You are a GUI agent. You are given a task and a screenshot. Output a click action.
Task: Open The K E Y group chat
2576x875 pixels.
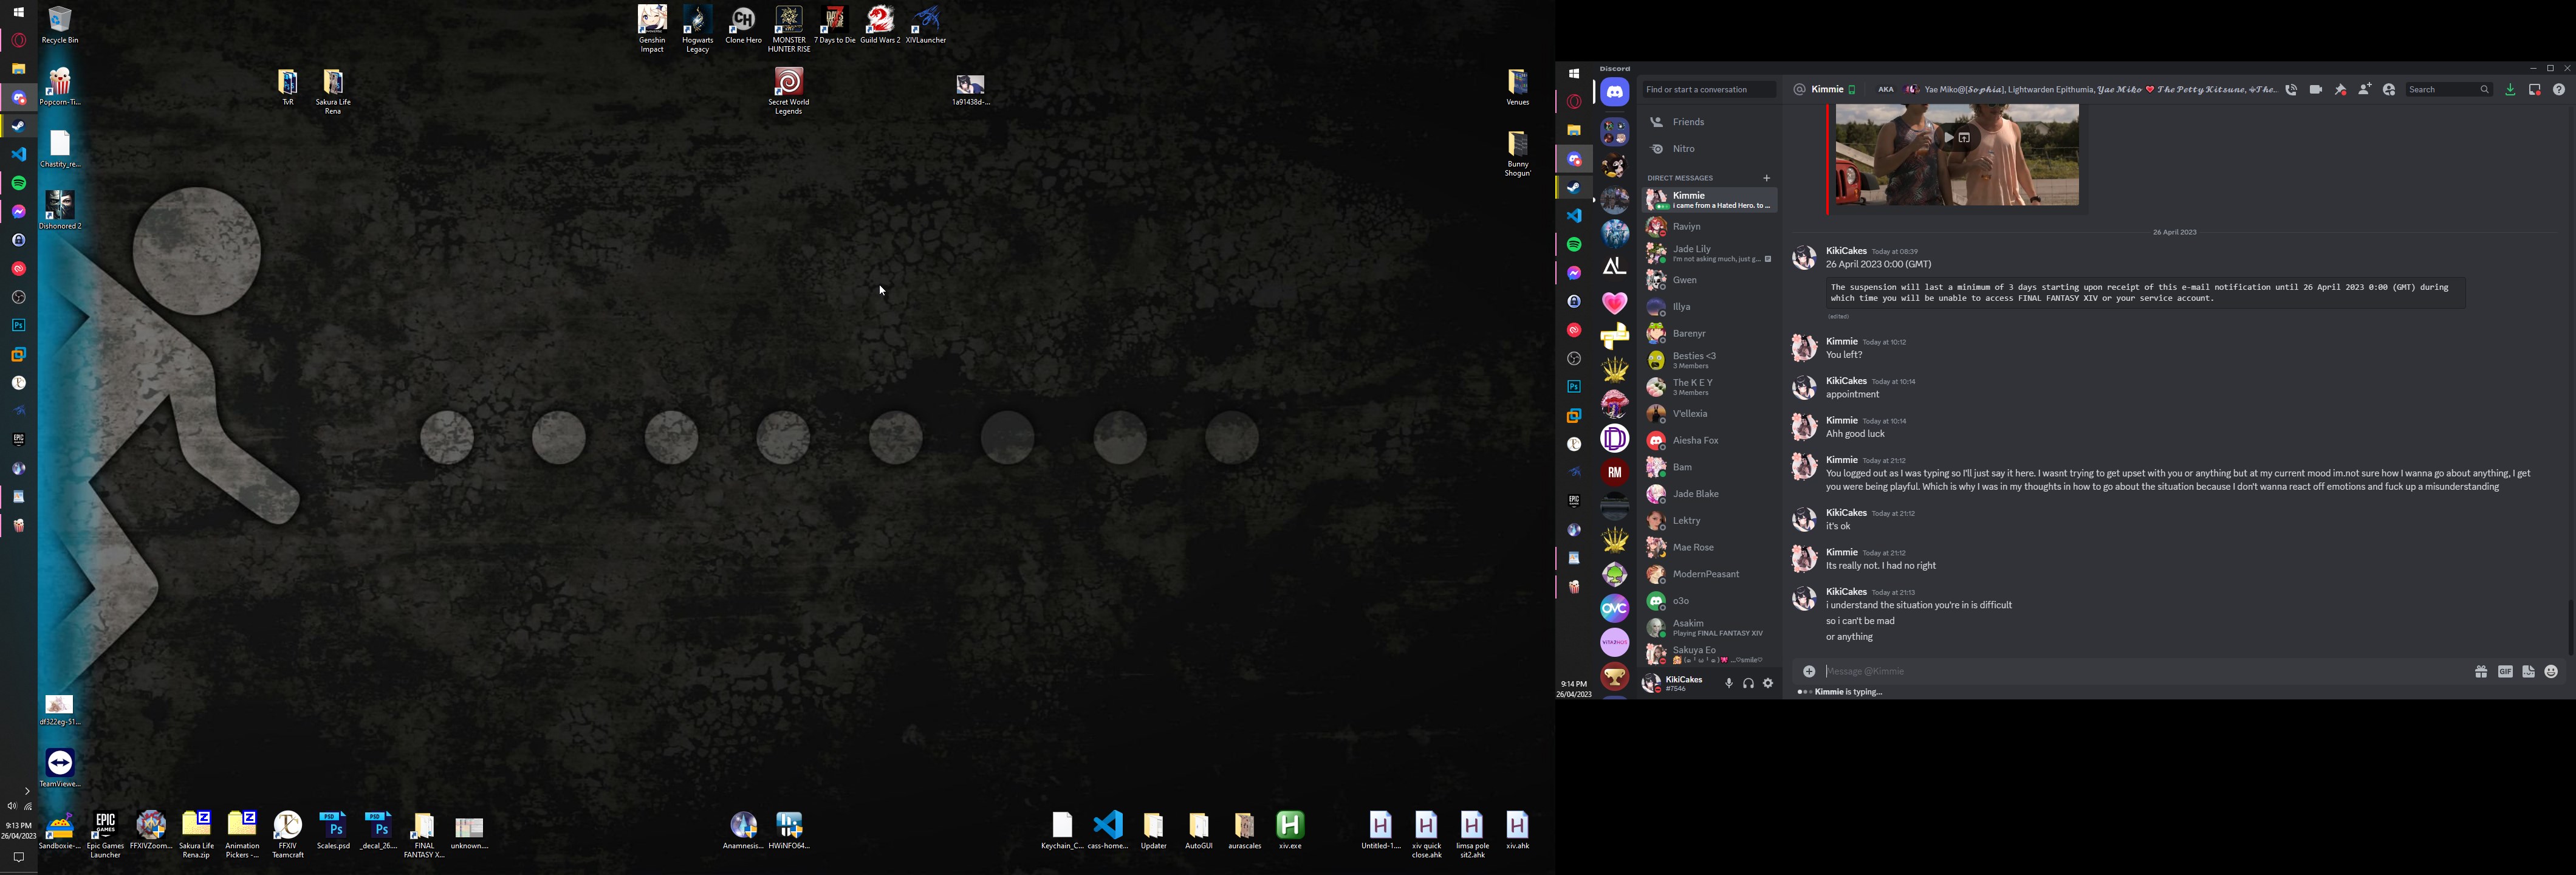pos(1708,388)
